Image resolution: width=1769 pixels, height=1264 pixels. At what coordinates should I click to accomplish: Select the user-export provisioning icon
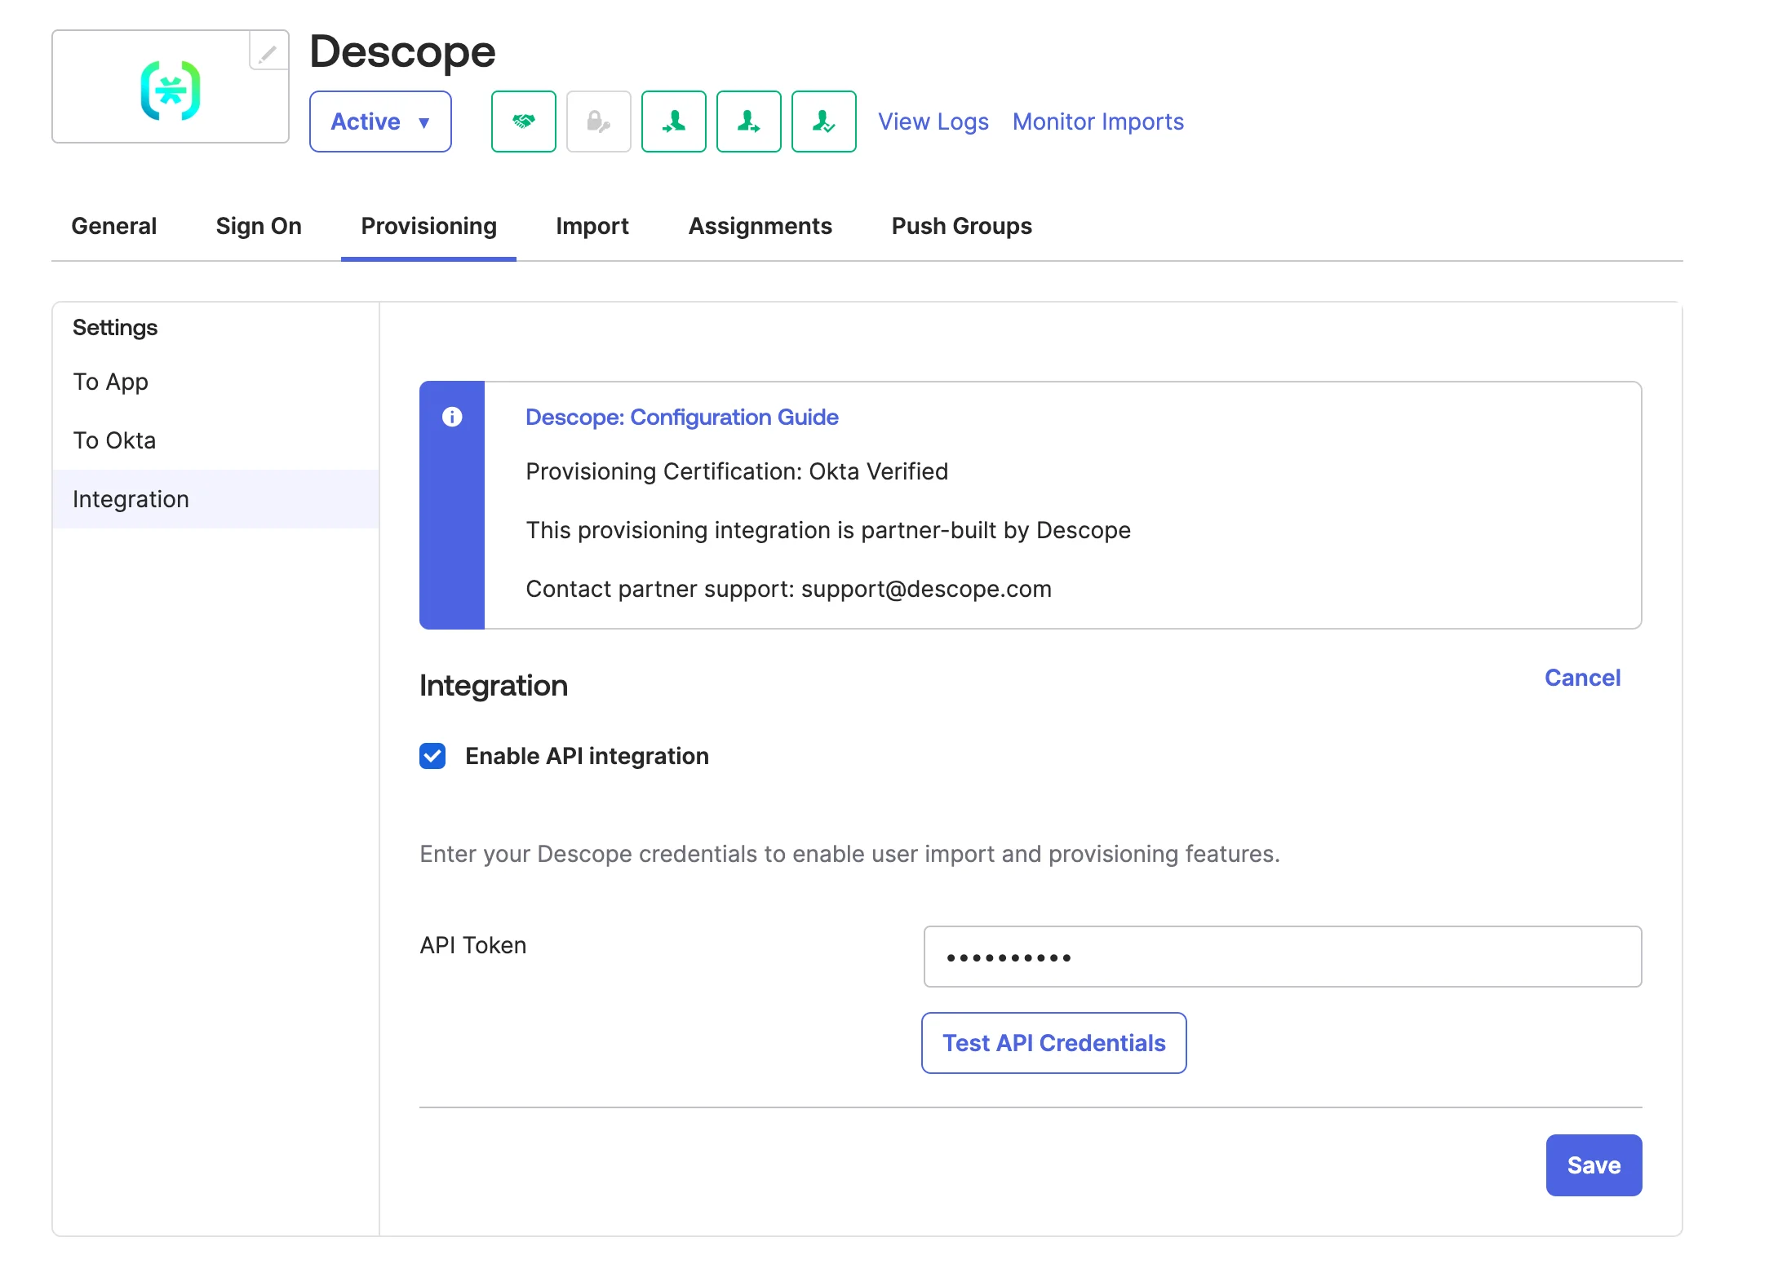748,121
